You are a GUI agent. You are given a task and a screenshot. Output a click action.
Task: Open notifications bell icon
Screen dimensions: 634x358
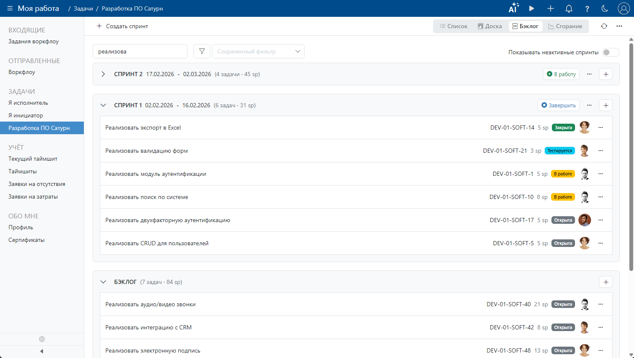(x=569, y=8)
